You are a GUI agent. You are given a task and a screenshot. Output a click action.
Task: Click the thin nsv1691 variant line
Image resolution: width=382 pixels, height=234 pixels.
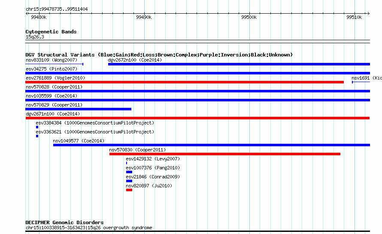click(x=361, y=82)
